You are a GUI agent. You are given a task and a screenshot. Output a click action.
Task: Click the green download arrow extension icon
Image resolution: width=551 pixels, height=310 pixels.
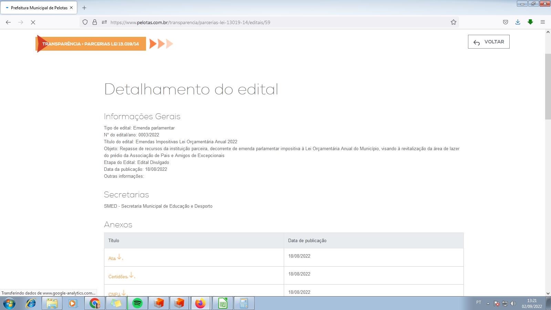530,22
